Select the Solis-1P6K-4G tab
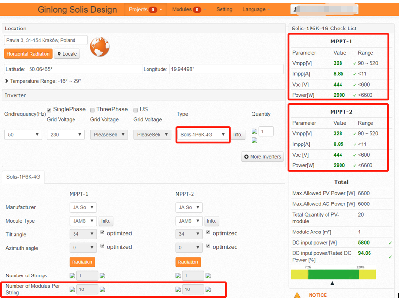Viewport: 400px width, 304px height. click(23, 177)
